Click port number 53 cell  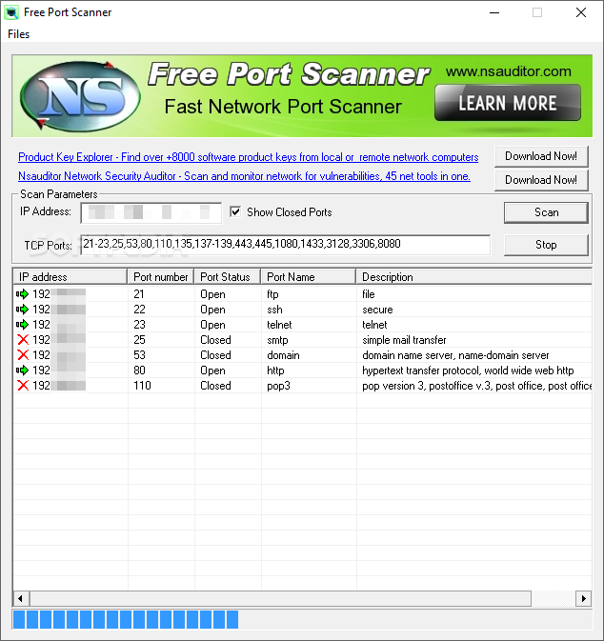click(139, 355)
